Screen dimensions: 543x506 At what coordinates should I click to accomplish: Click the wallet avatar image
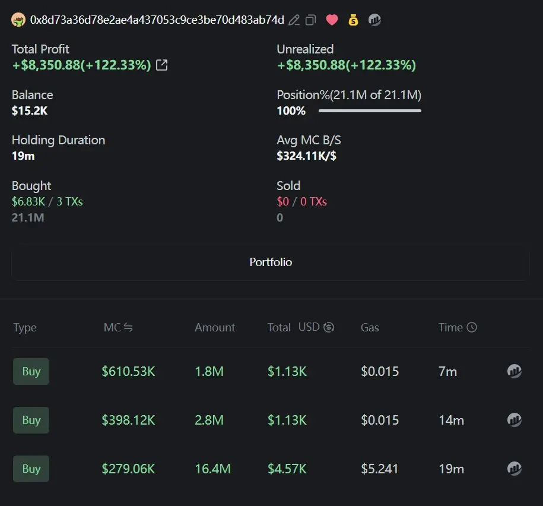click(x=19, y=20)
